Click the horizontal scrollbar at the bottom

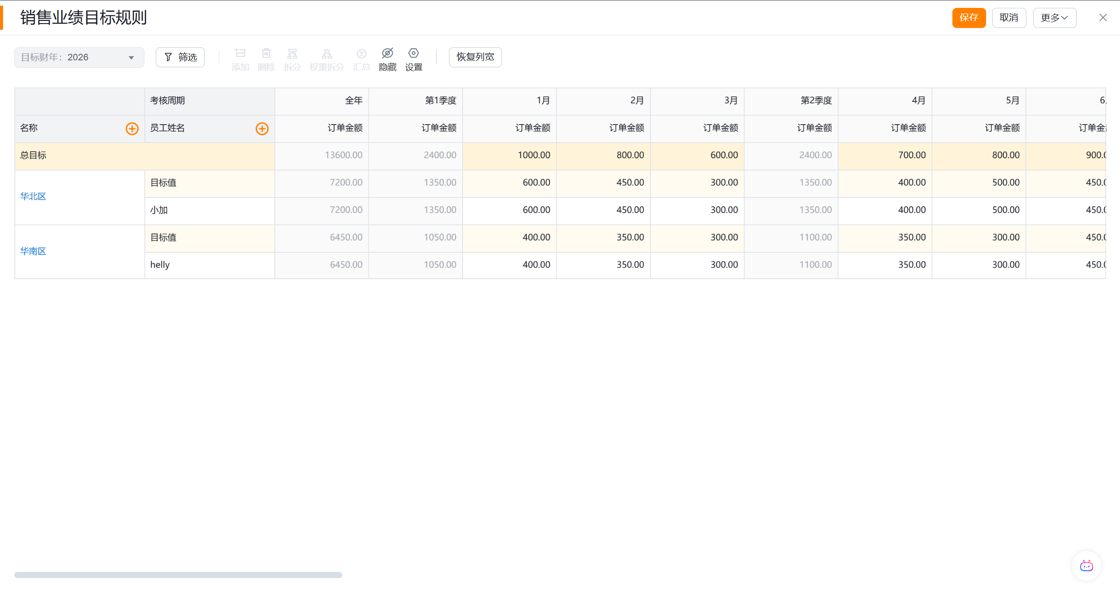pyautogui.click(x=178, y=575)
